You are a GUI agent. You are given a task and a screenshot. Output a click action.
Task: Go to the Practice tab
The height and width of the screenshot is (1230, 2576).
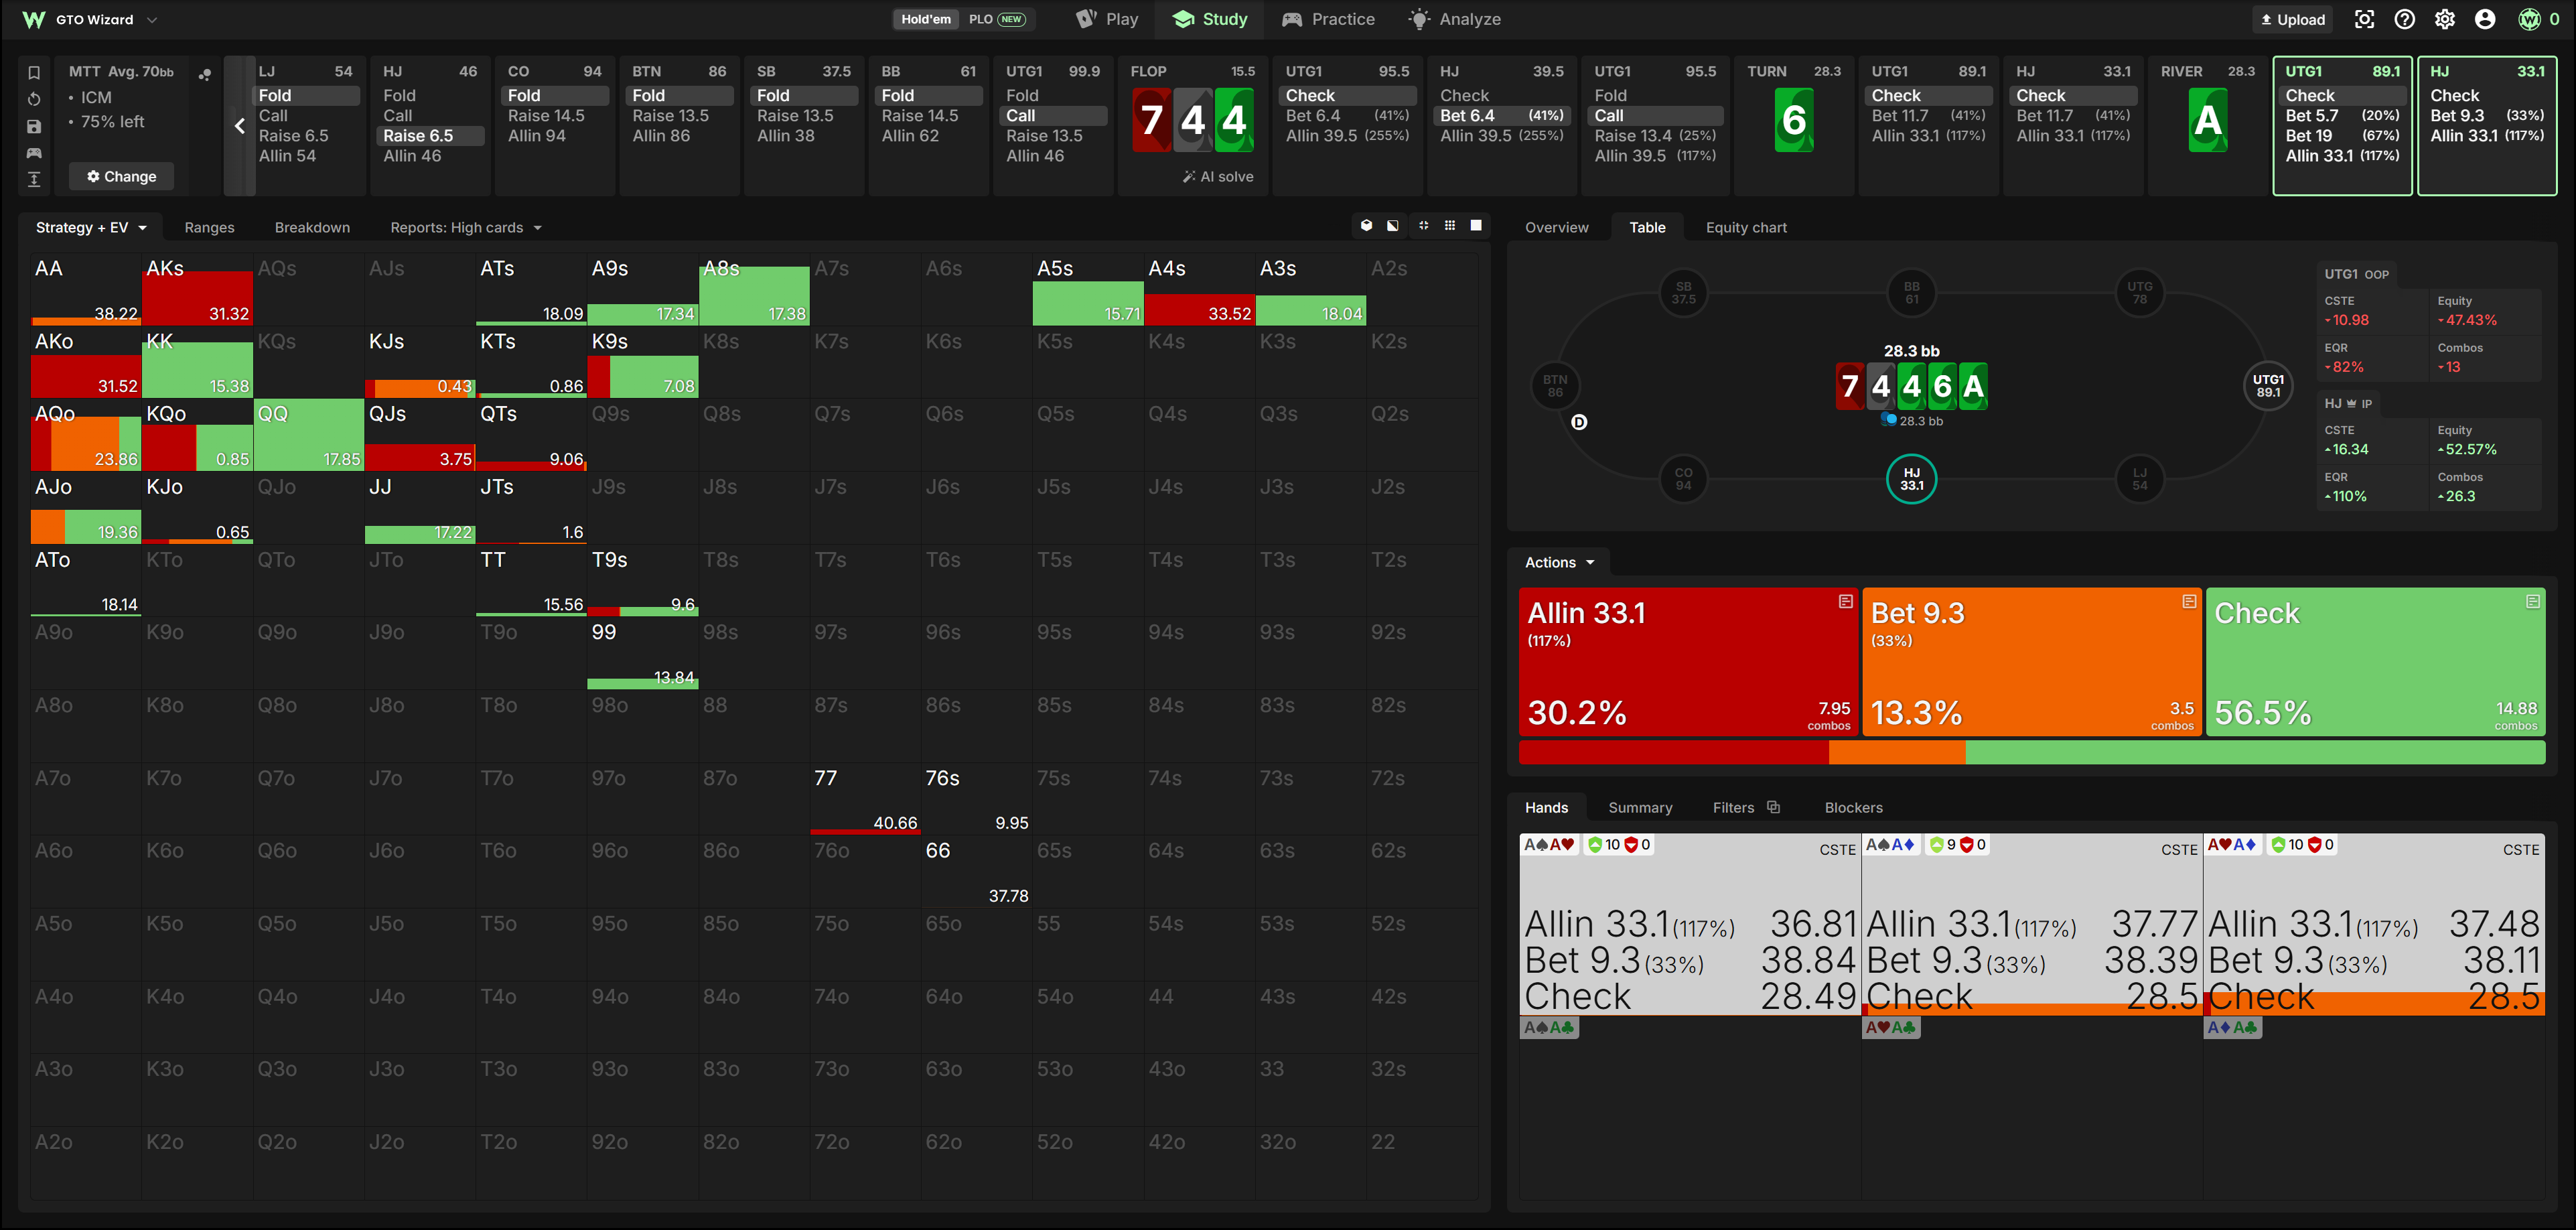click(1328, 19)
